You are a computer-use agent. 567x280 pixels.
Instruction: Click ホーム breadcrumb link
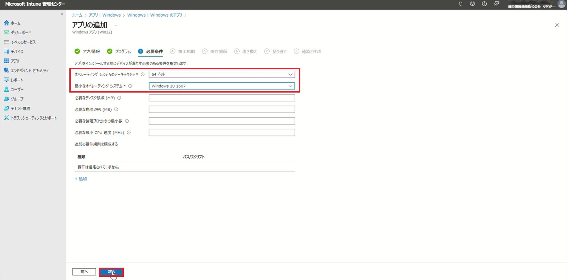[77, 15]
